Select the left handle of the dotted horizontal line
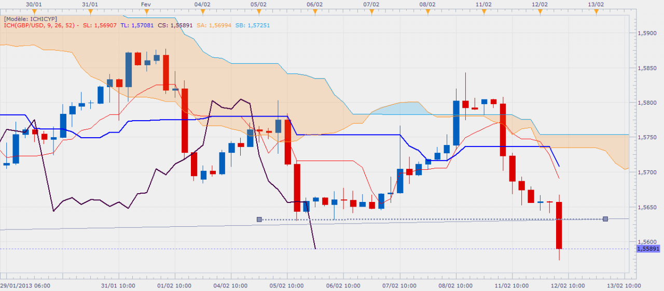 [259, 220]
